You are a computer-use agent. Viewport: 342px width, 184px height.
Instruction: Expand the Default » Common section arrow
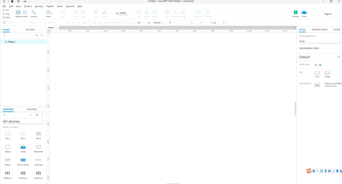[x=18, y=127]
